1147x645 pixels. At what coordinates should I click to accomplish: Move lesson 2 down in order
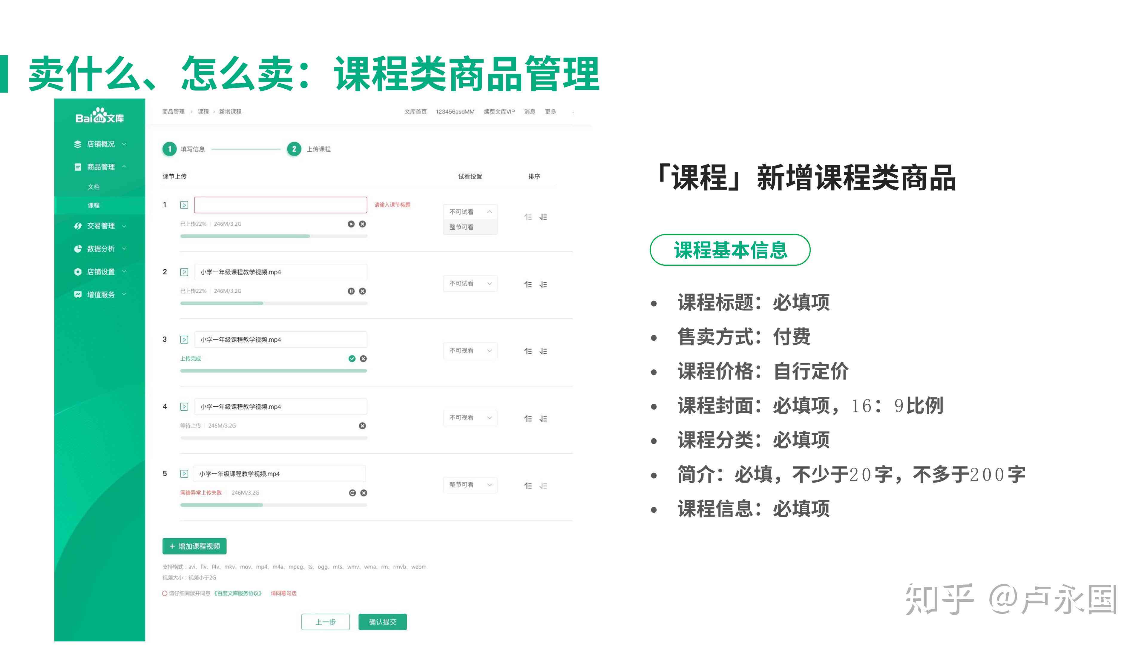point(543,285)
